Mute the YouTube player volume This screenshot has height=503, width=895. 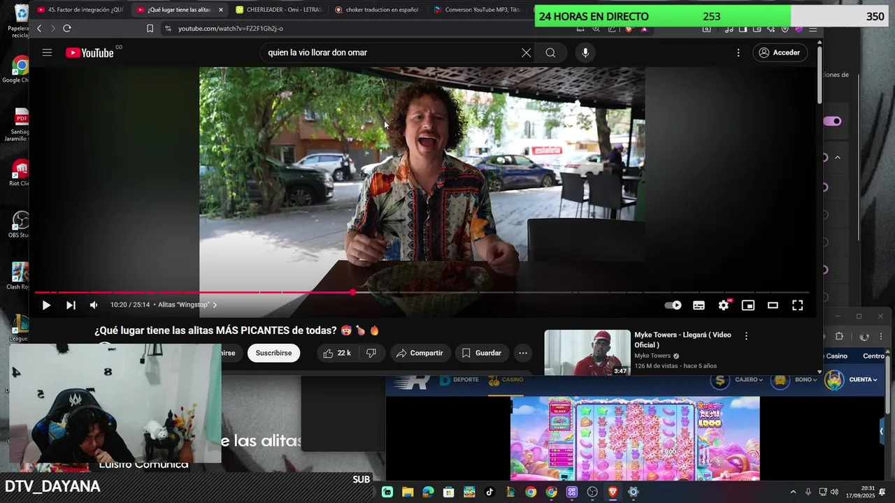[94, 305]
